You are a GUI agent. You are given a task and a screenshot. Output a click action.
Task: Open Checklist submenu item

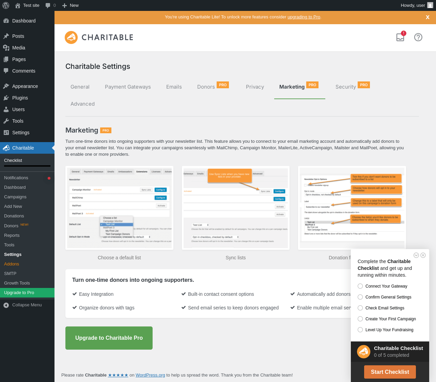click(13, 161)
